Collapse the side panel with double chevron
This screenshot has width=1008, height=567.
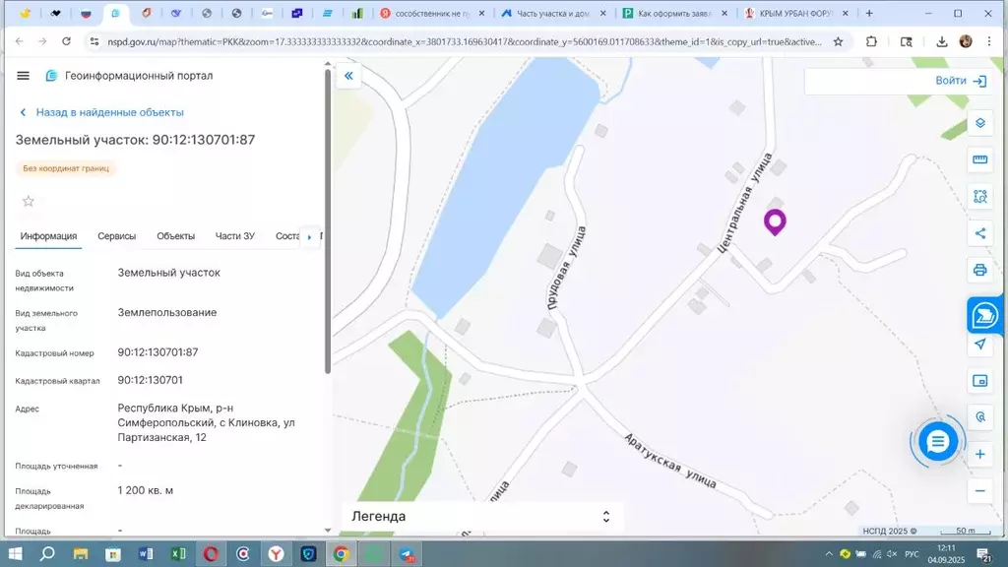pos(348,76)
